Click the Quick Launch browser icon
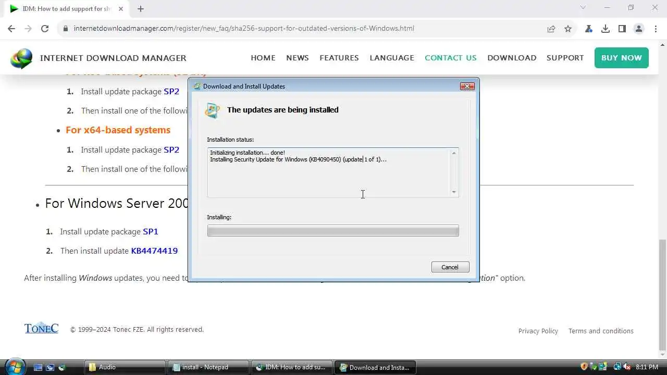The height and width of the screenshot is (375, 667). 62,367
